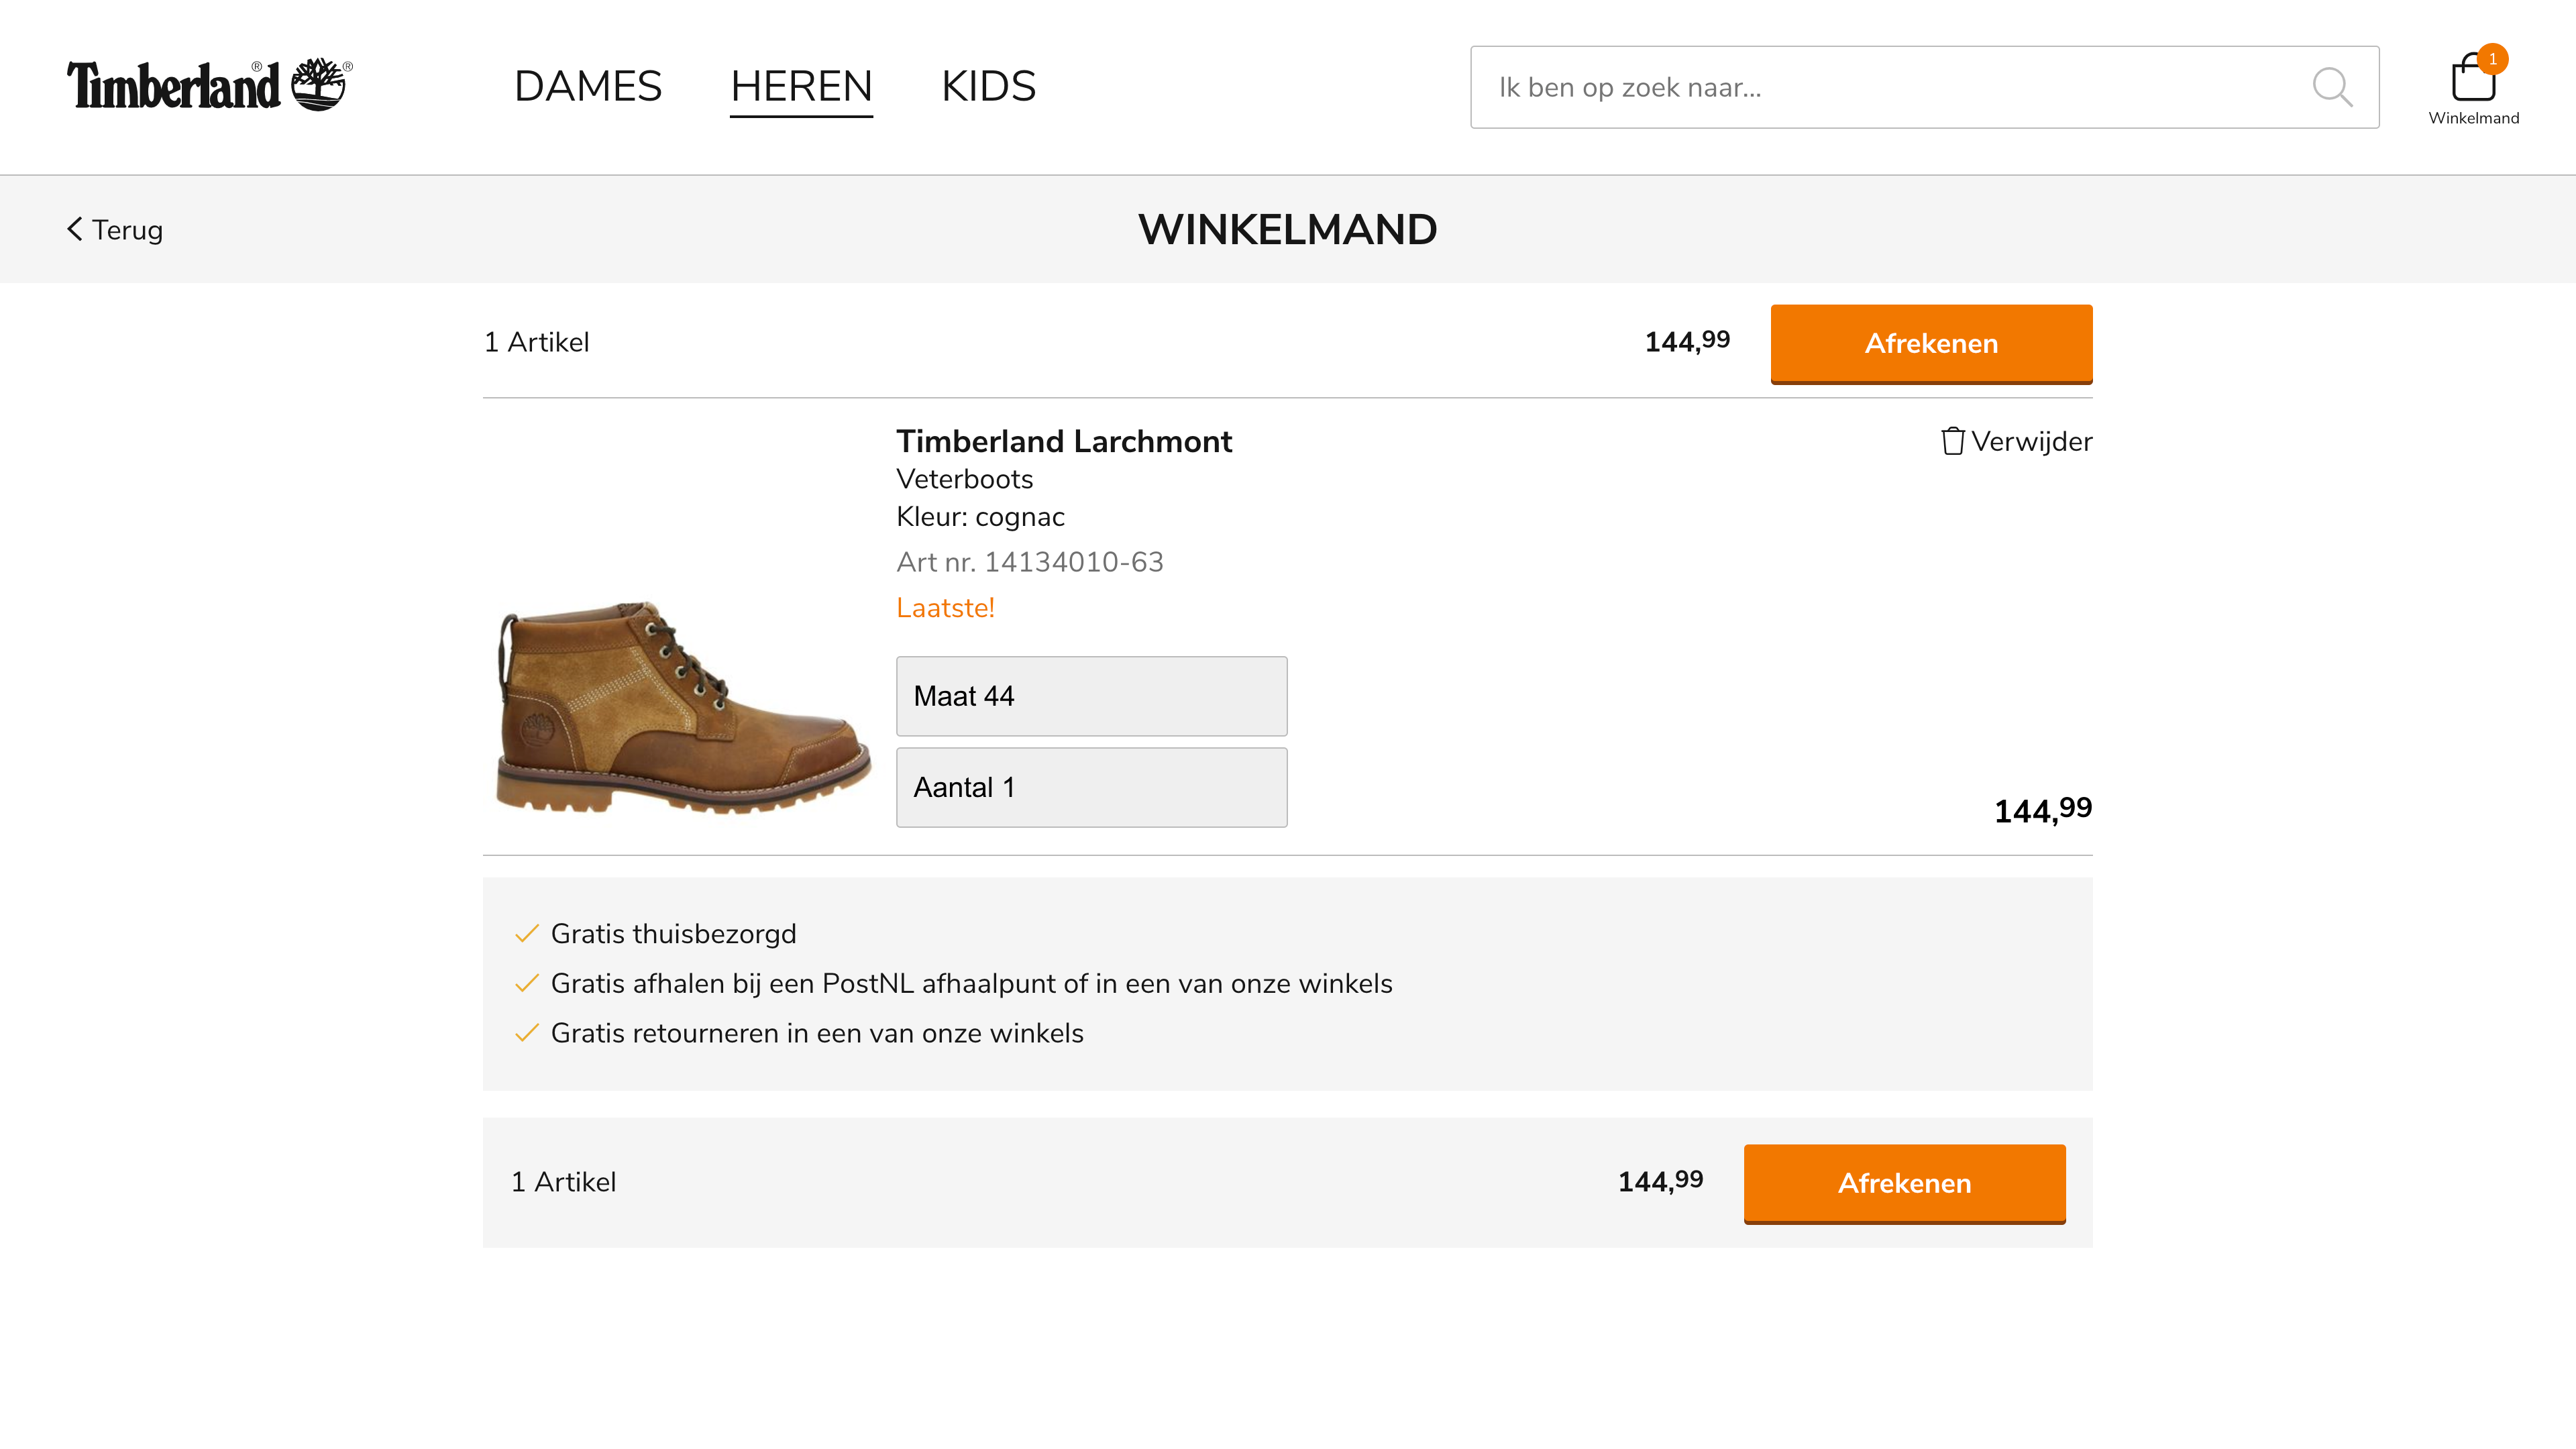Viewport: 2576px width, 1449px height.
Task: Select the HEREN menu item
Action: (x=801, y=86)
